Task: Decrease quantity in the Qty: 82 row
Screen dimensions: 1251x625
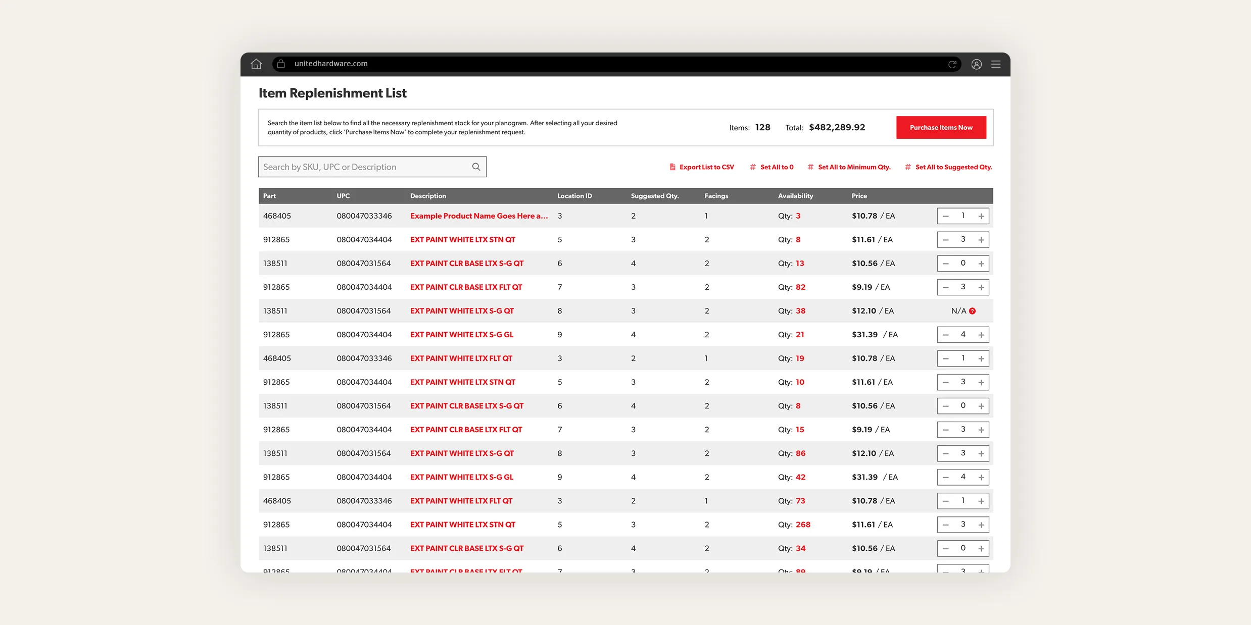Action: (946, 287)
